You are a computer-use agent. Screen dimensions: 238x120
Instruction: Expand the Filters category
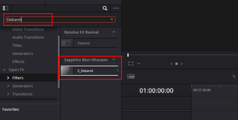coord(8,78)
